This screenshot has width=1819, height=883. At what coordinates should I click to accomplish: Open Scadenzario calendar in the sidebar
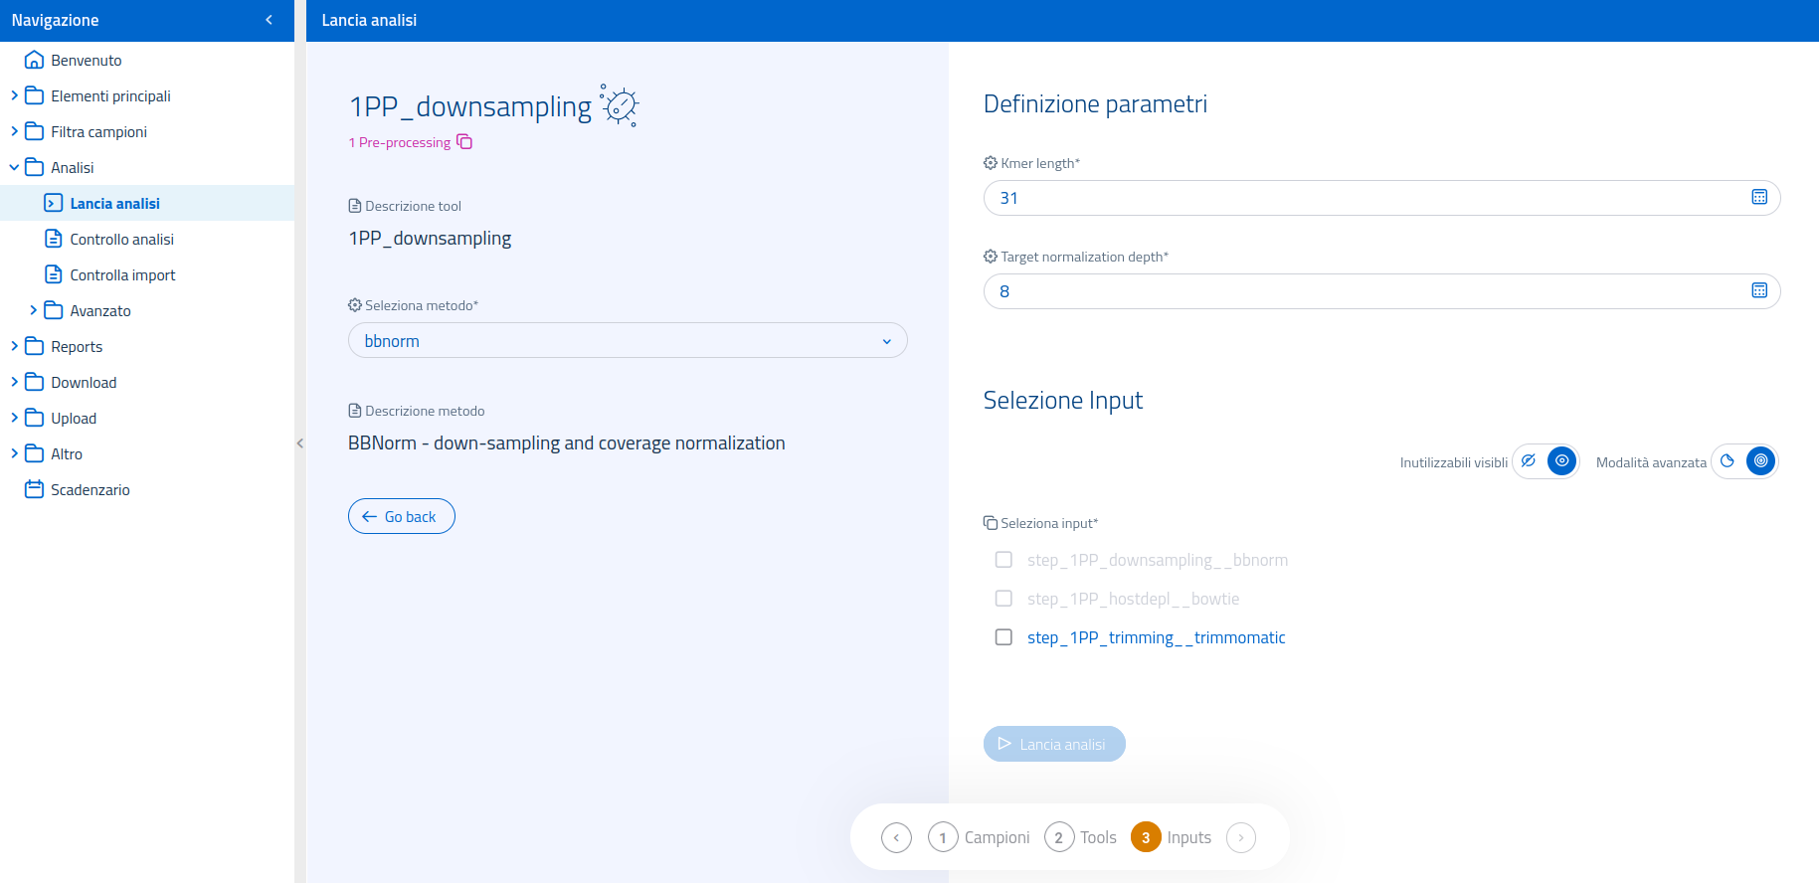click(x=90, y=490)
